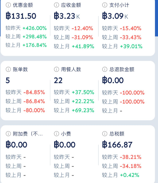The height and width of the screenshot is (183, 158).
Task: Tap info icon next to 附加费
Action: 8,134
